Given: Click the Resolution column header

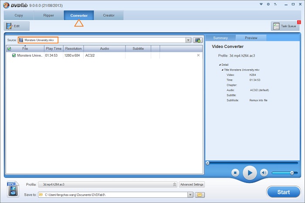Looking at the screenshot, I should coord(73,48).
